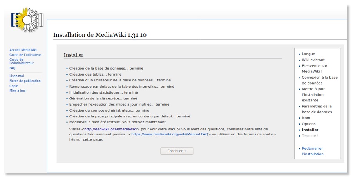Open Accueil MediaWiki link
351x177 pixels.
coord(23,50)
